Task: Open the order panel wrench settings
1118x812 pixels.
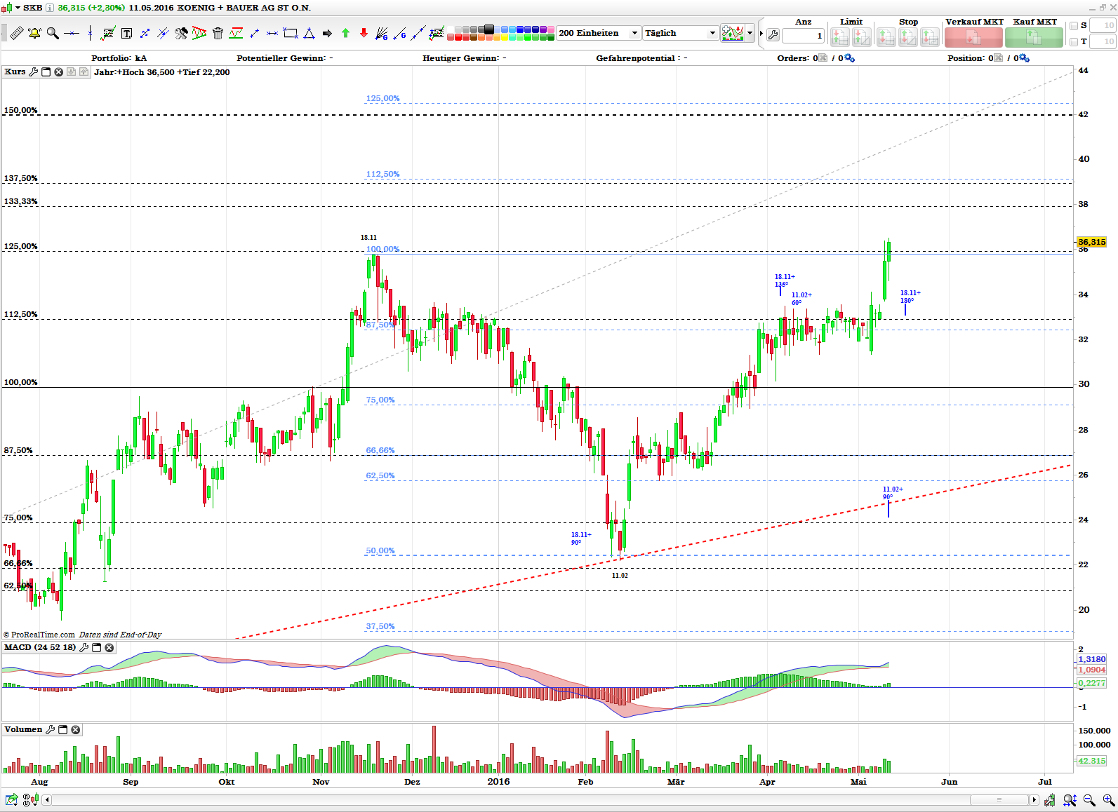Action: point(773,34)
